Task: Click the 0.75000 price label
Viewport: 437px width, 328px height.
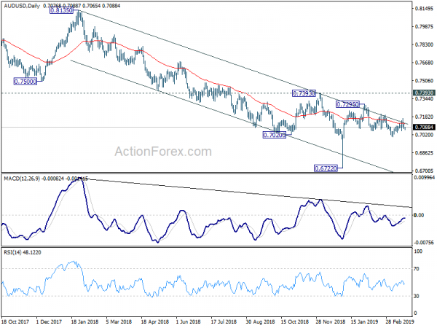Action: click(x=25, y=82)
